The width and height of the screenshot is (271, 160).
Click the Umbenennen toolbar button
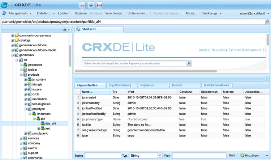[138, 13]
